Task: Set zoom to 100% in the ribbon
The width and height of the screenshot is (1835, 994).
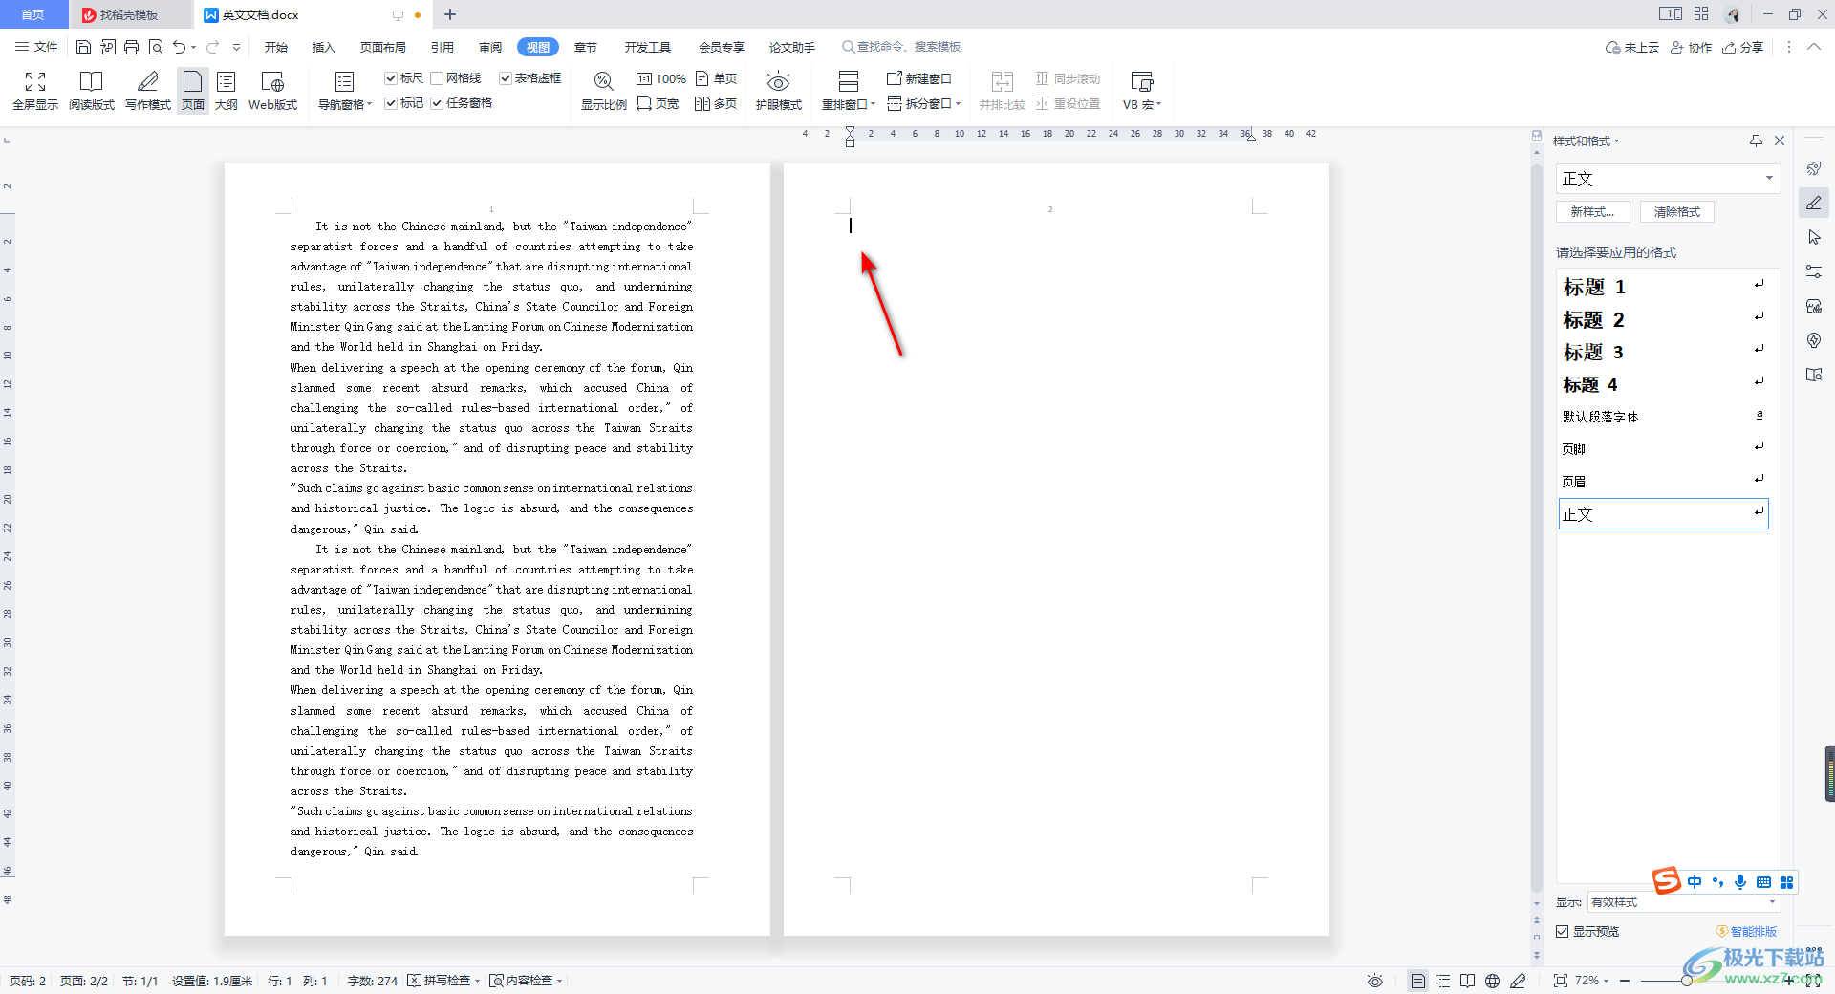Action: click(x=661, y=78)
